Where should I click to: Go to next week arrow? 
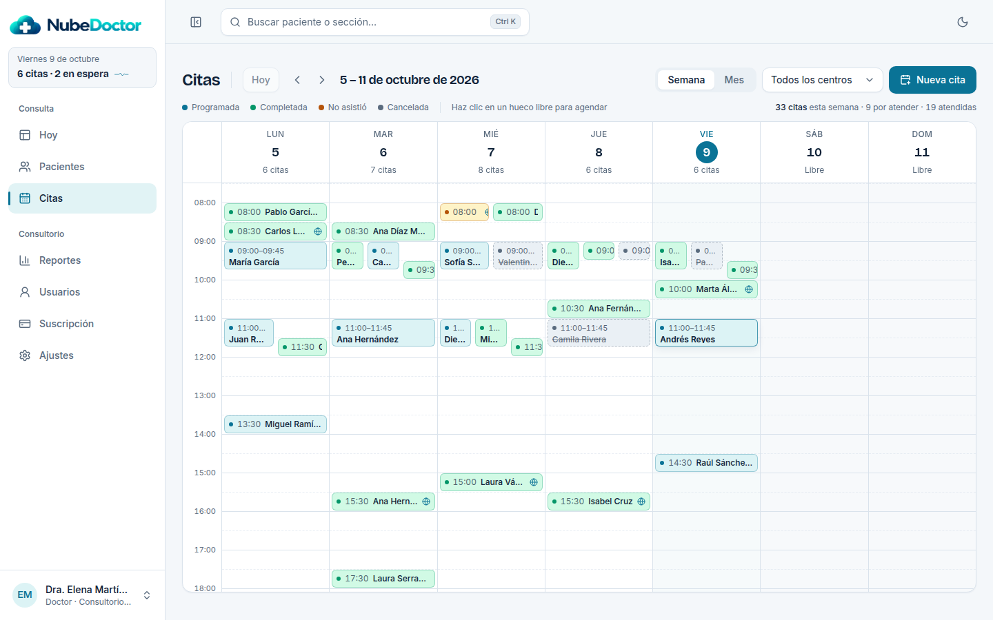pos(322,80)
